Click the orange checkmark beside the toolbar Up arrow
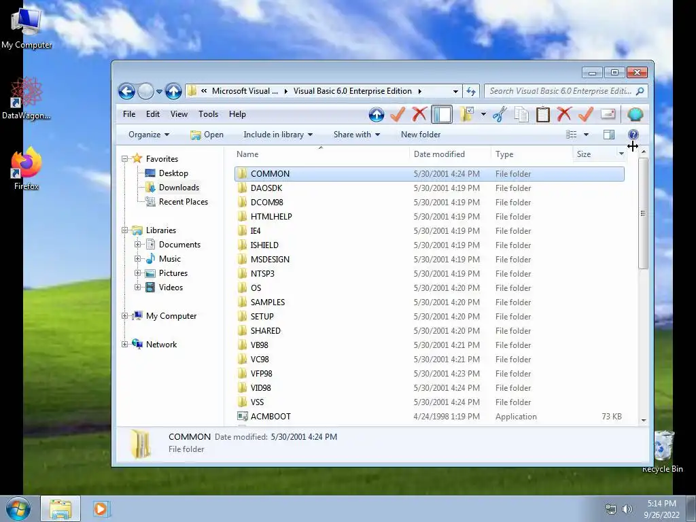Viewport: 696px width, 522px height. pos(397,114)
